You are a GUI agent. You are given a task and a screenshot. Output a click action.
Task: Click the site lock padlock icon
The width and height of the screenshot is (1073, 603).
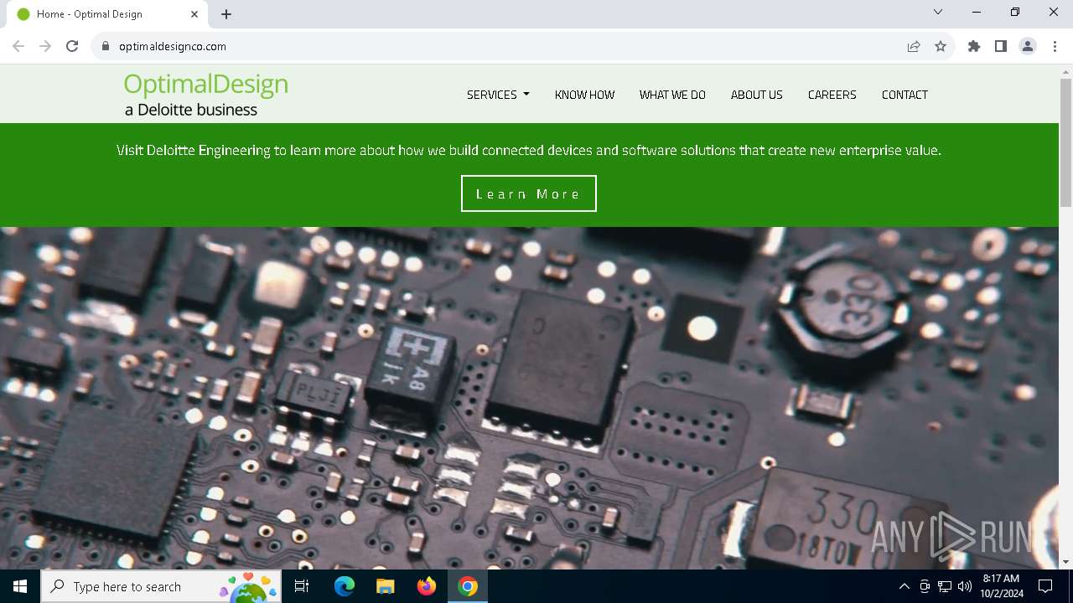click(106, 46)
